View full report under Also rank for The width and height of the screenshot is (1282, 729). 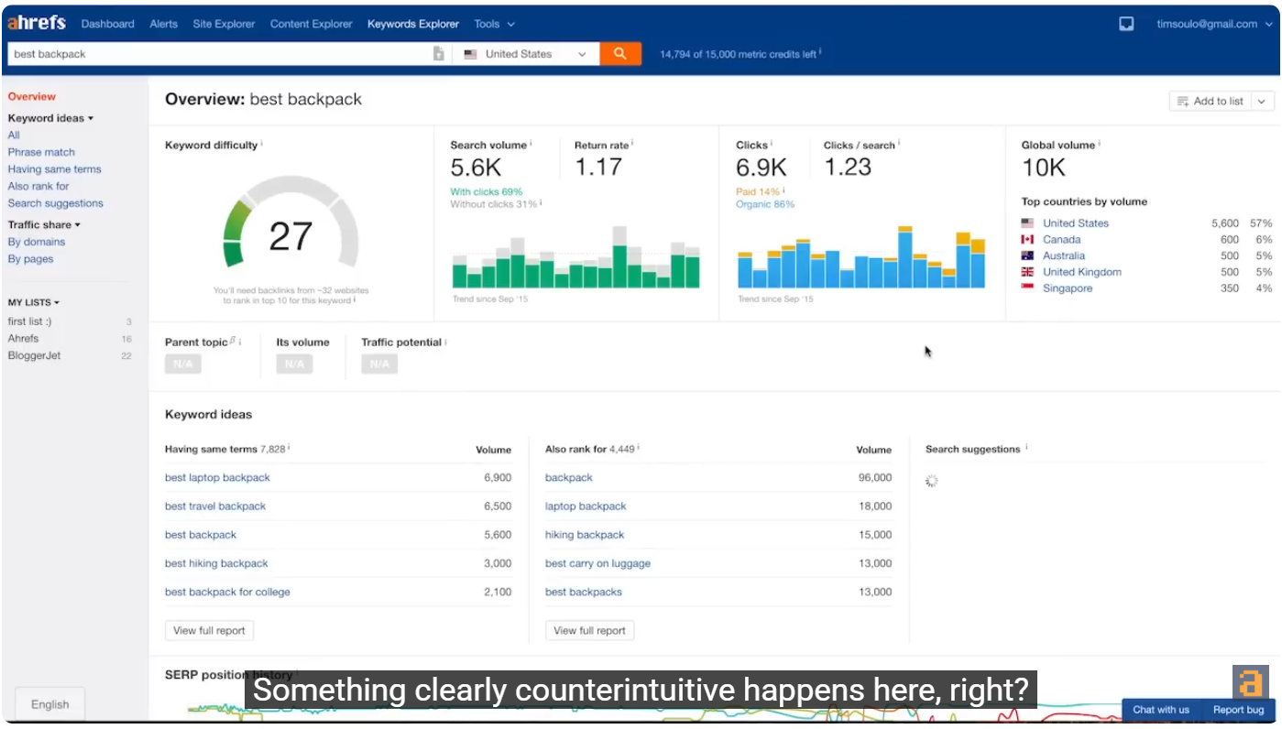coord(590,630)
